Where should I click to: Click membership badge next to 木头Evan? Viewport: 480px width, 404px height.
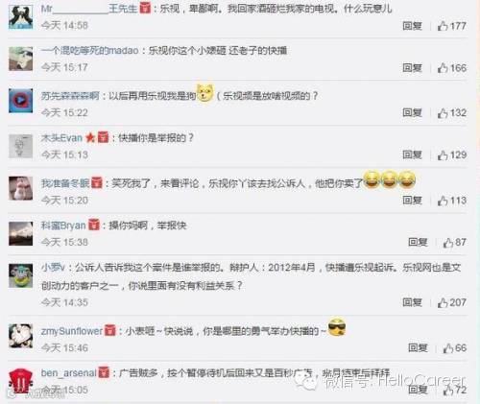point(103,137)
